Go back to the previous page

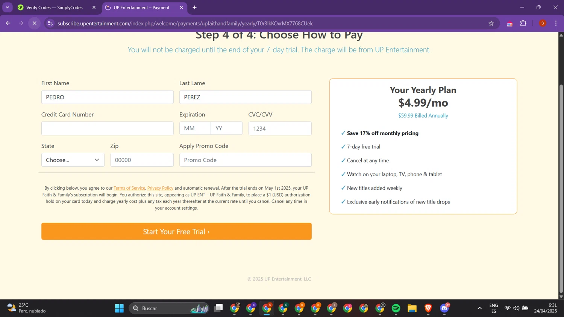coord(8,23)
